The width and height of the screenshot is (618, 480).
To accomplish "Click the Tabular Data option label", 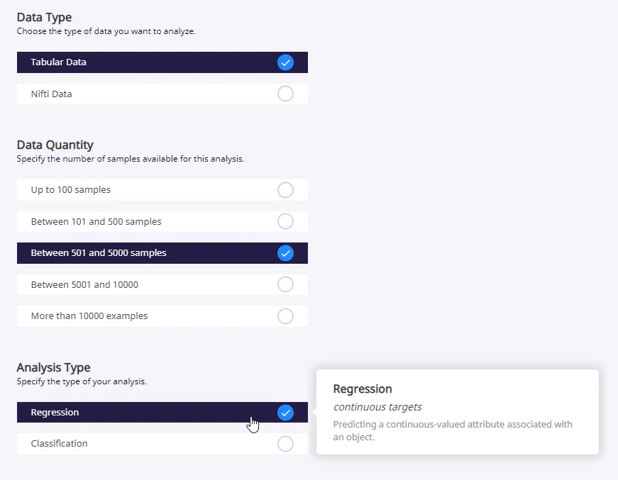I will click(58, 62).
